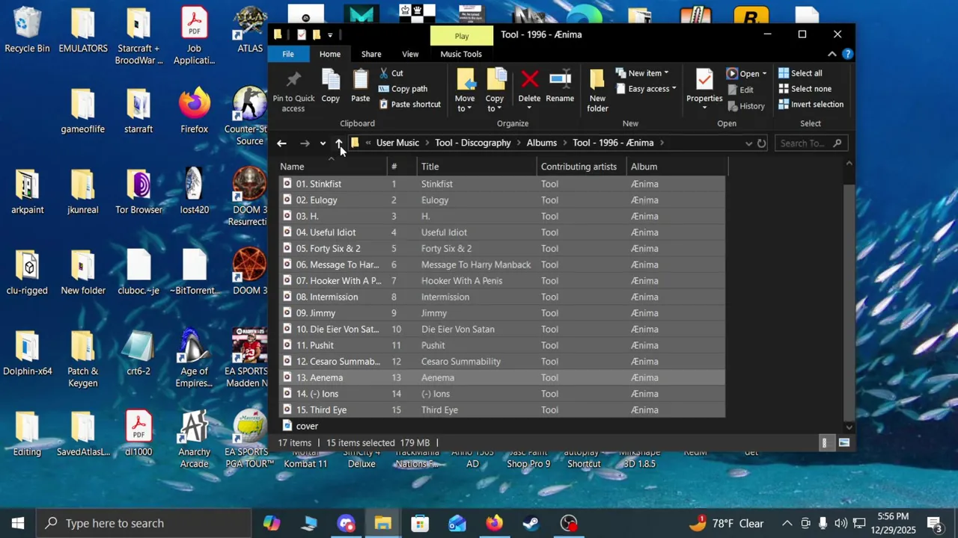
Task: Go up one folder level arrow
Action: (339, 143)
